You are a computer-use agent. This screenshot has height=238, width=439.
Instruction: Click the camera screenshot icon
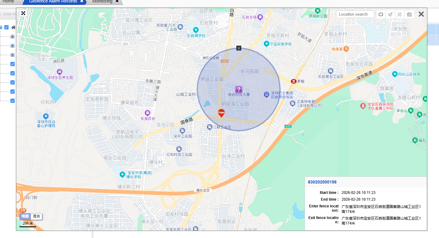click(409, 14)
